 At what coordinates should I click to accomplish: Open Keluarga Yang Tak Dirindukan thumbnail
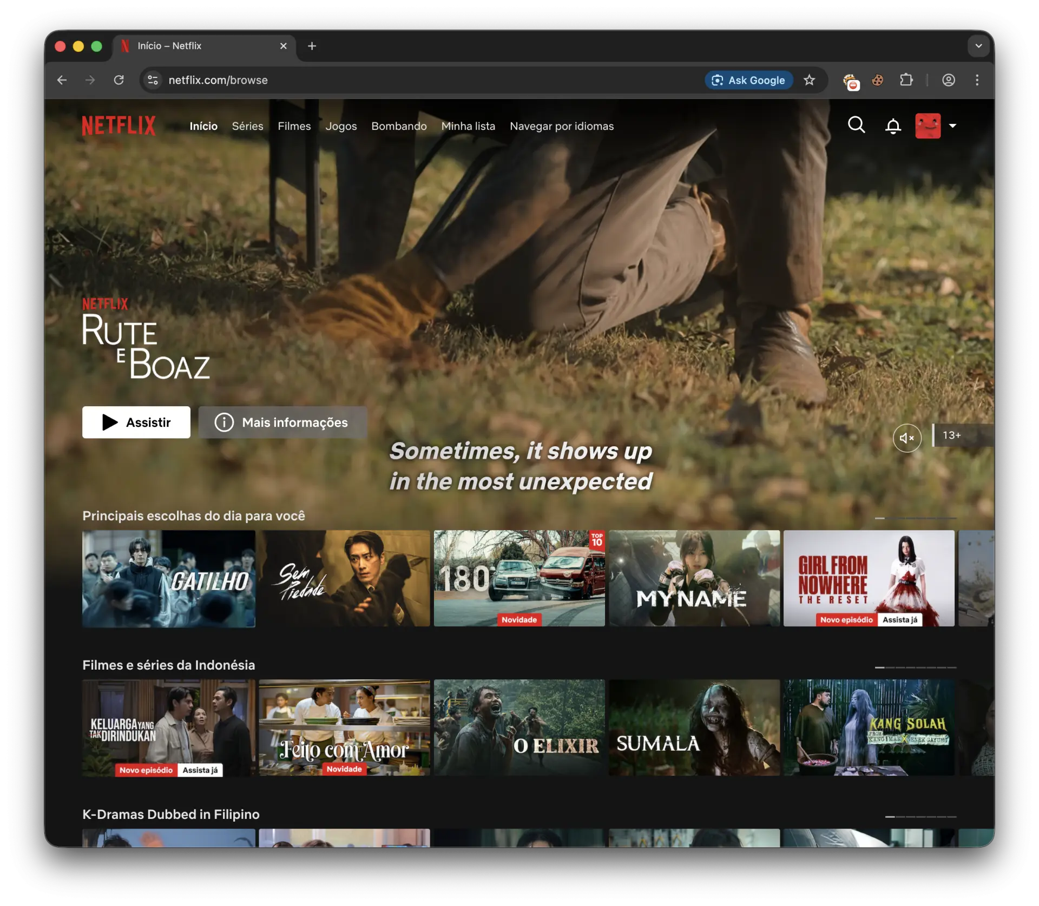[x=169, y=728]
